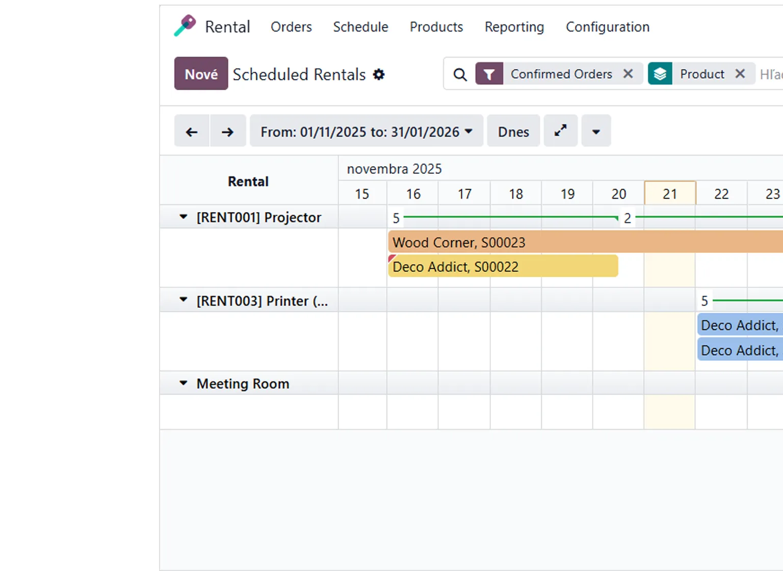Expand rows using the diagonal arrows icon
The height and width of the screenshot is (571, 783).
560,131
